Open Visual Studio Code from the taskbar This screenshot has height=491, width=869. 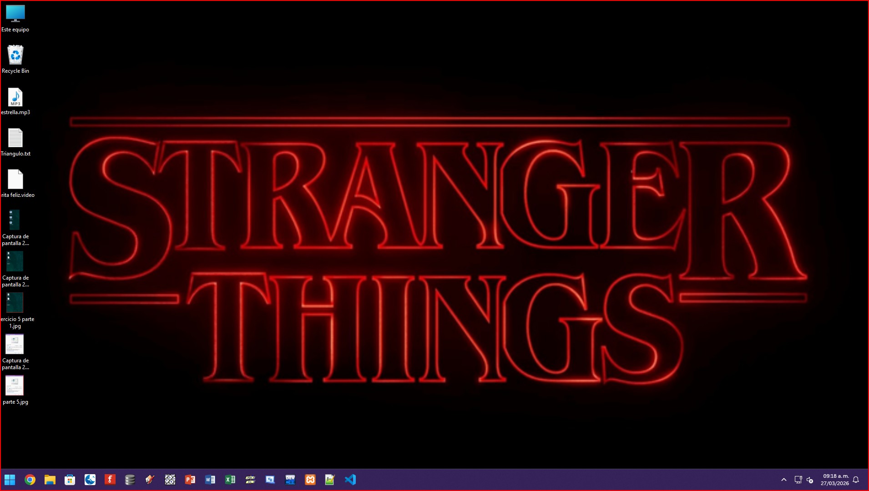pos(350,480)
